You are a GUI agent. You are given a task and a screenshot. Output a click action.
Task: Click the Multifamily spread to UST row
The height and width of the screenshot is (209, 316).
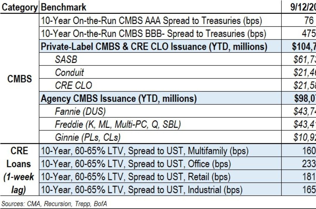click(145, 151)
